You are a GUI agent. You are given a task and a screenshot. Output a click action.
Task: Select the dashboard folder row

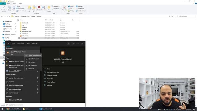[48, 23]
